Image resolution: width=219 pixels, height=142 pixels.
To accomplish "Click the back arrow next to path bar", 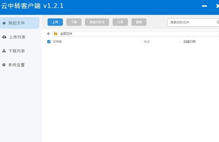I will 49,34.
